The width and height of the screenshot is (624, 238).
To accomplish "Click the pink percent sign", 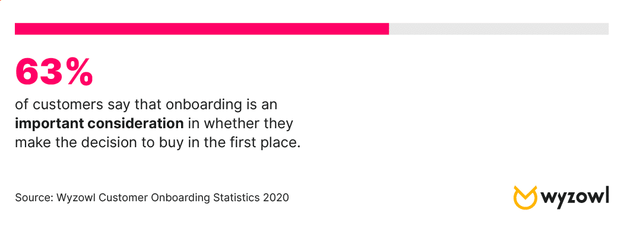I will click(80, 72).
